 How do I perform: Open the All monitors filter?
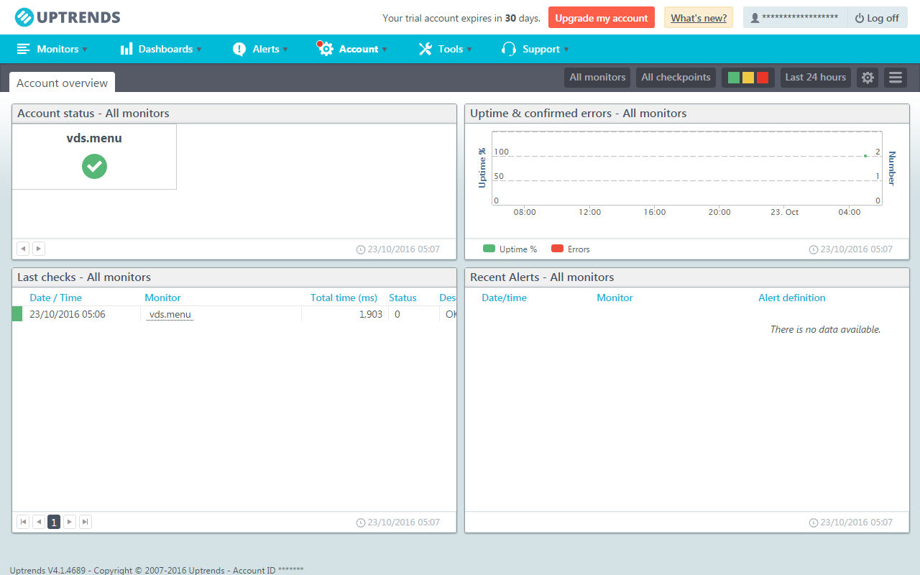pyautogui.click(x=597, y=78)
